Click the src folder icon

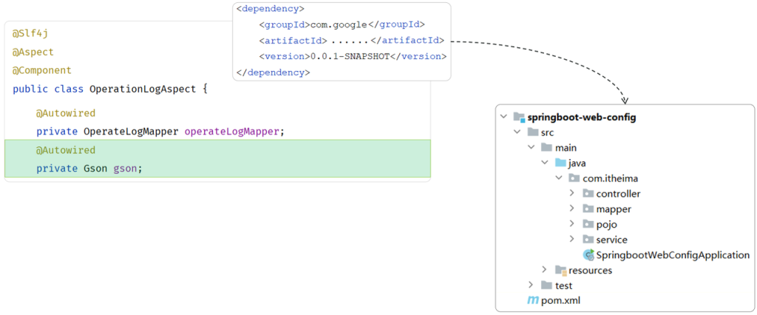(x=533, y=132)
